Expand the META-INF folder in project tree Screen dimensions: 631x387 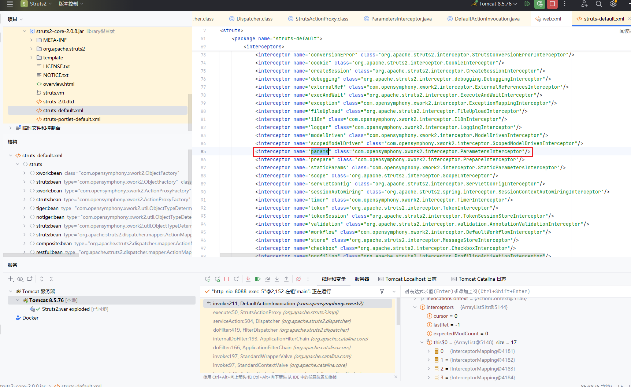(31, 40)
